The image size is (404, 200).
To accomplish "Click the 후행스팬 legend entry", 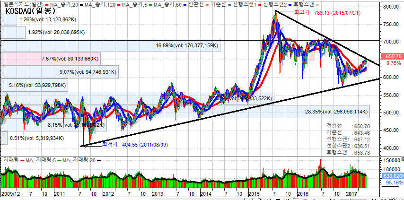I will pos(302,4).
